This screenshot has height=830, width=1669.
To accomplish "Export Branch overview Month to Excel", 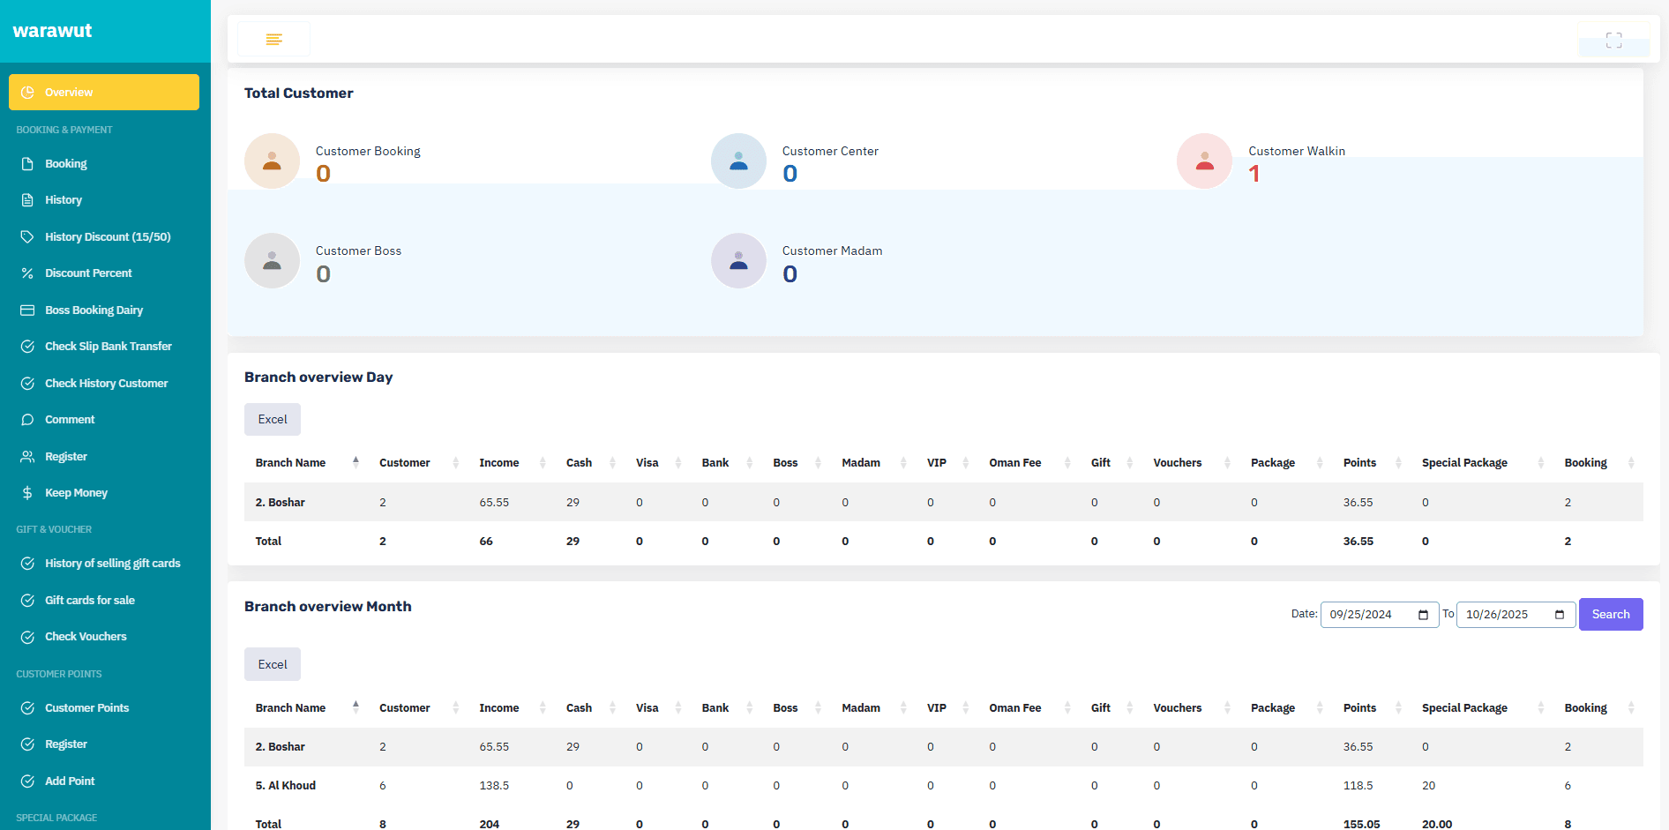I will (x=273, y=665).
